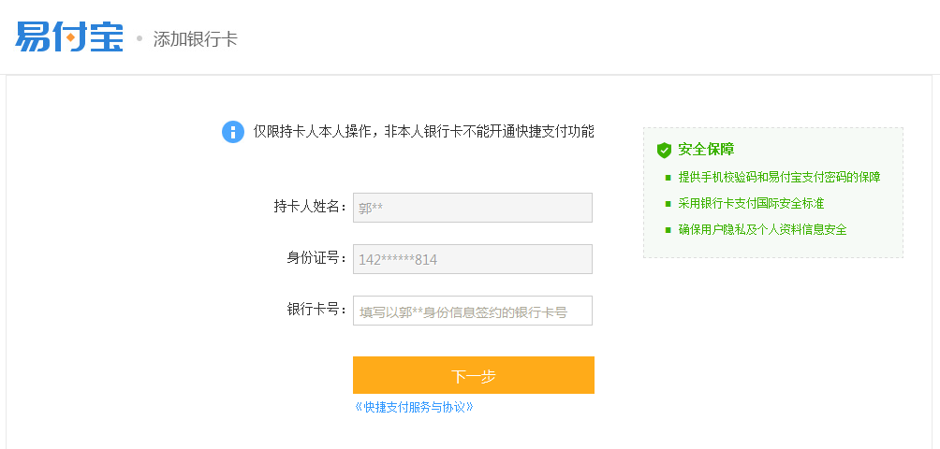The height and width of the screenshot is (449, 940).
Task: Click green bullet beside 确保用户隐私
Action: tap(668, 230)
